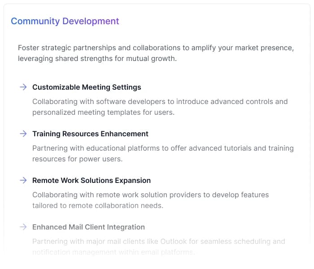Click the faded description mentioning Outlook mail clients
The image size is (314, 269).
click(x=158, y=247)
